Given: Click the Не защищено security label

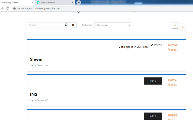Looking at the screenshot, I should coord(25,9).
